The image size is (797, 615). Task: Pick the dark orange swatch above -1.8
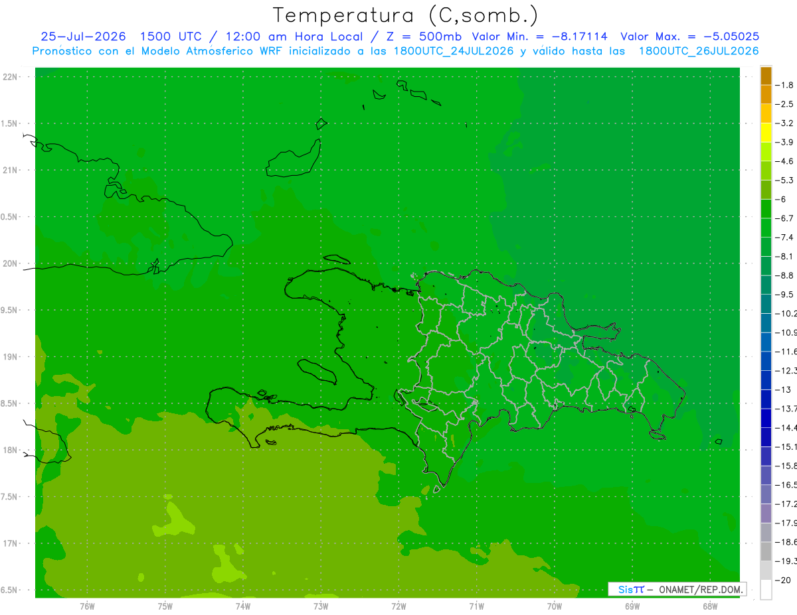(x=766, y=76)
